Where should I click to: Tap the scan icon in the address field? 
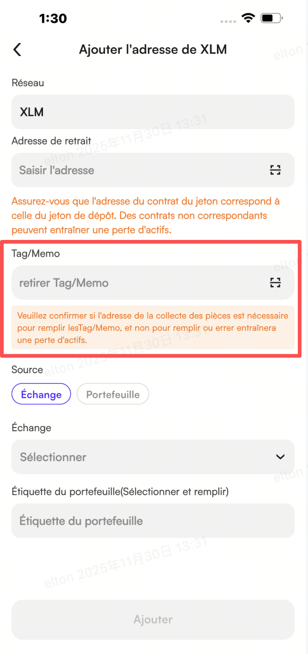pyautogui.click(x=276, y=170)
